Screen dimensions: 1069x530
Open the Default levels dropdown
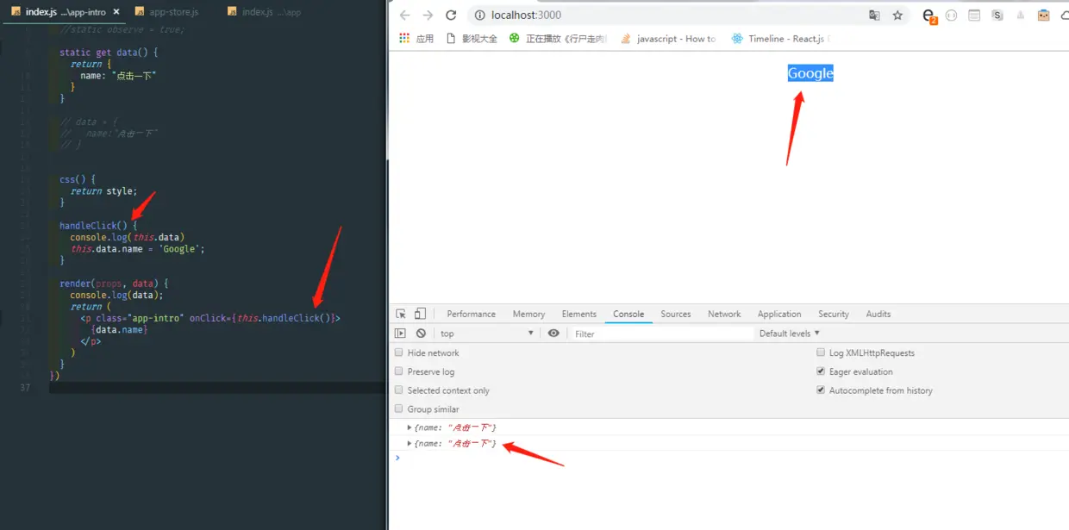click(790, 334)
